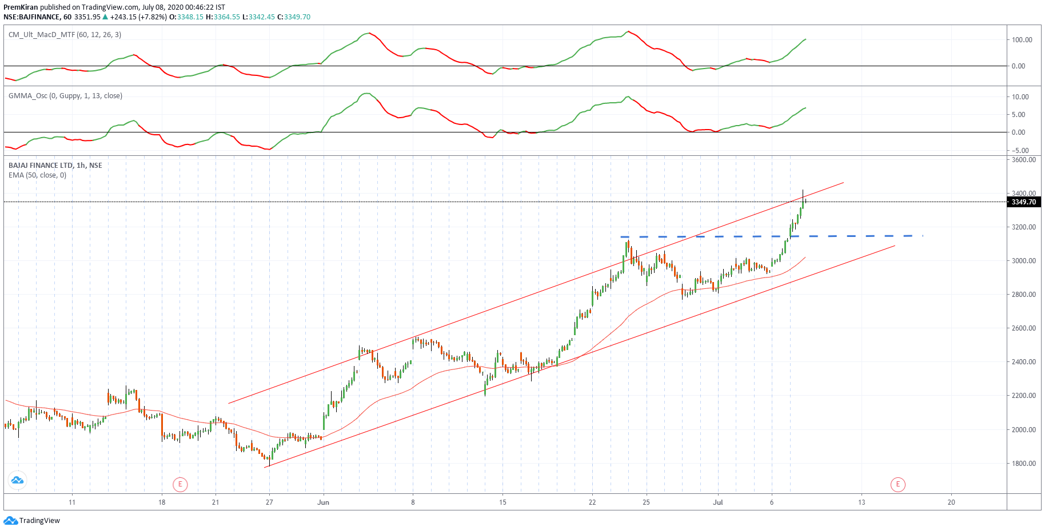The width and height of the screenshot is (1045, 531).
Task: Click the 2400.00 price axis label
Action: (1024, 362)
